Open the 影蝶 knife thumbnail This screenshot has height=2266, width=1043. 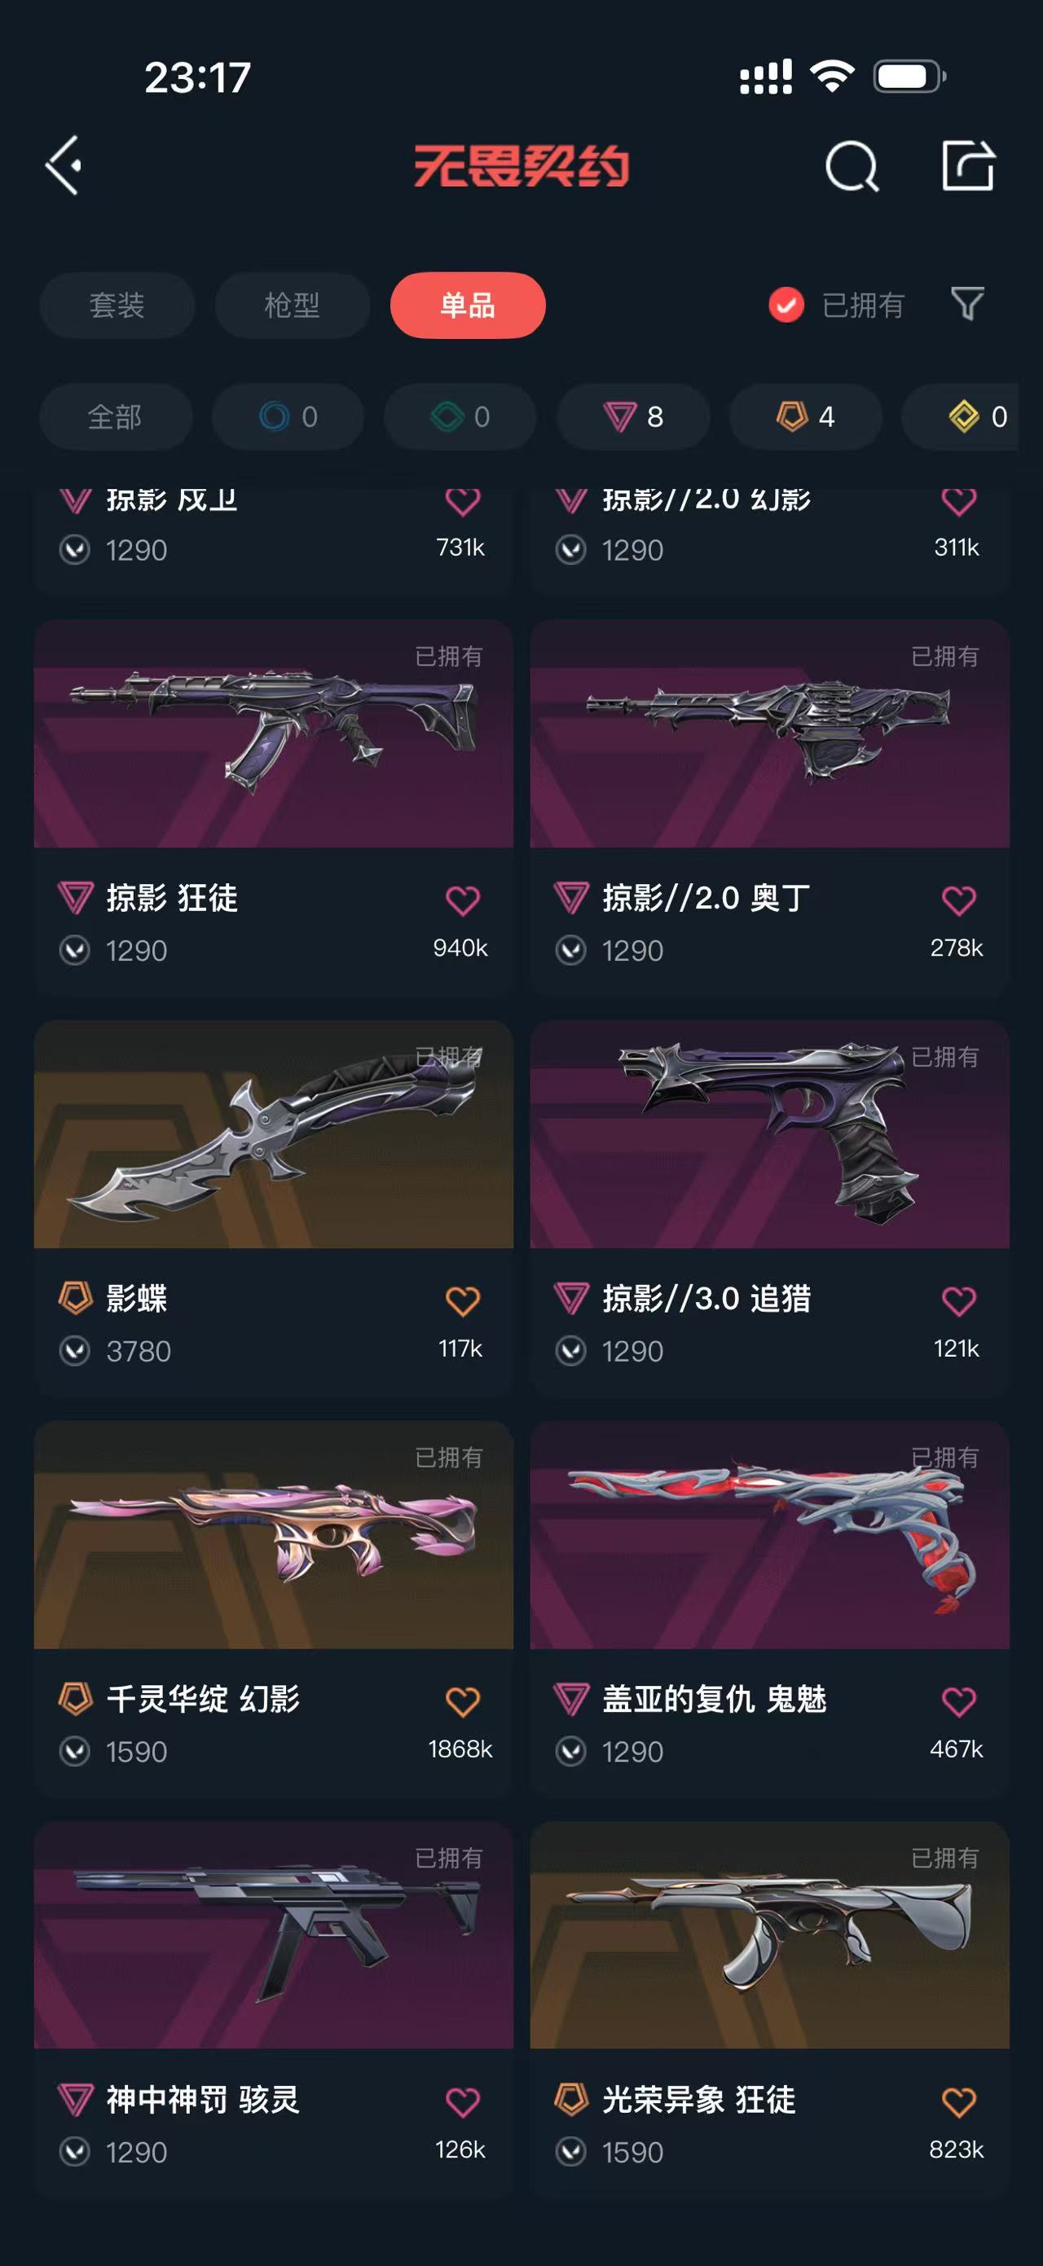coord(274,1134)
